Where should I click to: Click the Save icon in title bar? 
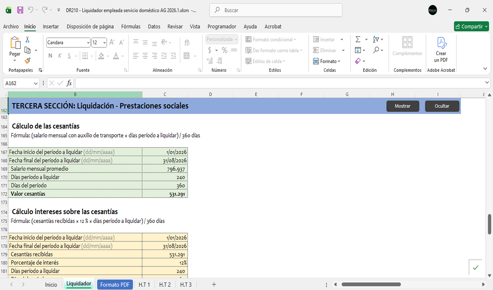coord(20,10)
